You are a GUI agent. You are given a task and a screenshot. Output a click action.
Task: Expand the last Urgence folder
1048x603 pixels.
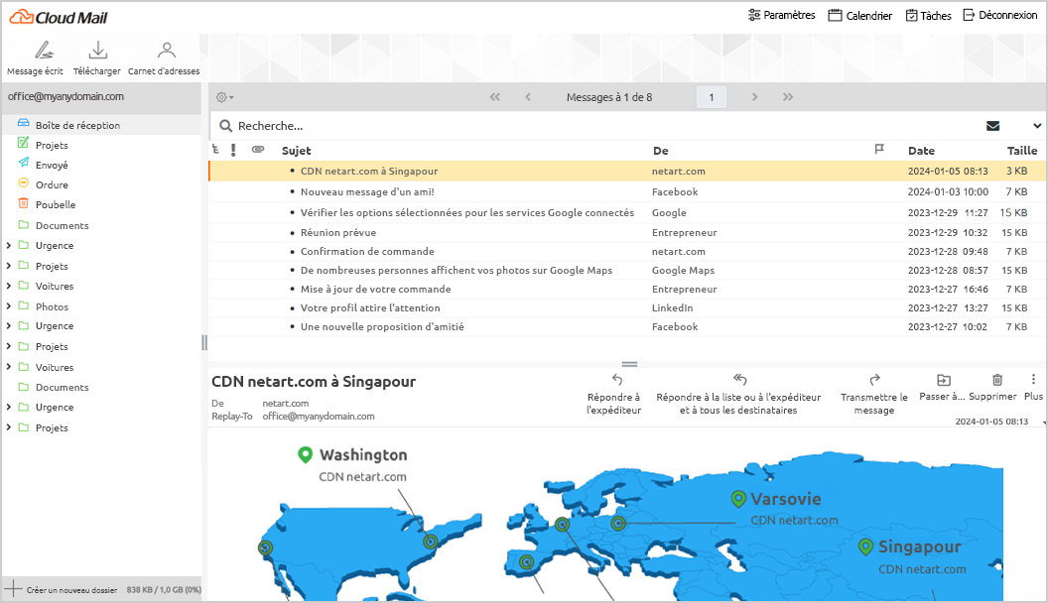click(9, 407)
